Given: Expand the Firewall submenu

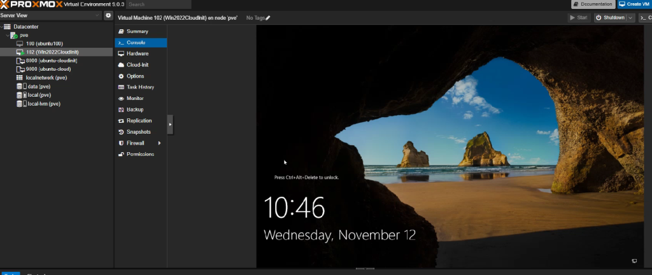Looking at the screenshot, I should pos(160,143).
